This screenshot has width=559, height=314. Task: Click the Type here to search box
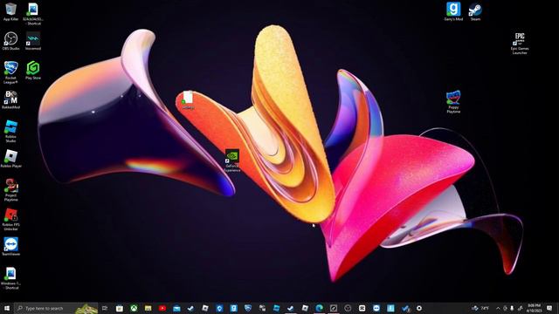[x=56, y=308]
